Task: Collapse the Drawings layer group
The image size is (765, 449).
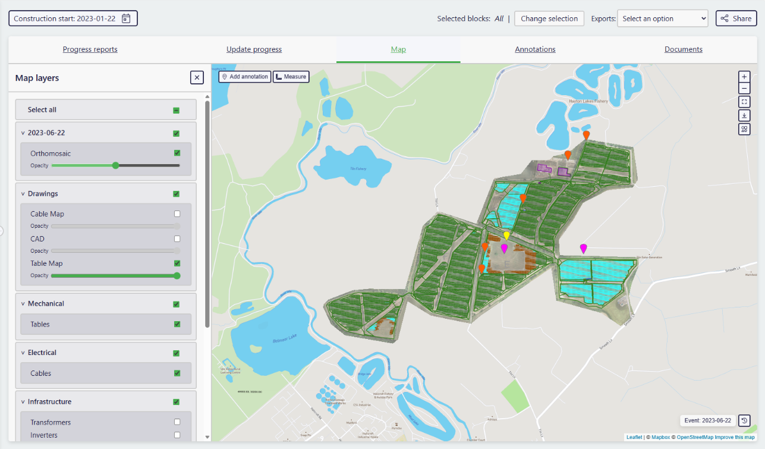Action: point(23,194)
